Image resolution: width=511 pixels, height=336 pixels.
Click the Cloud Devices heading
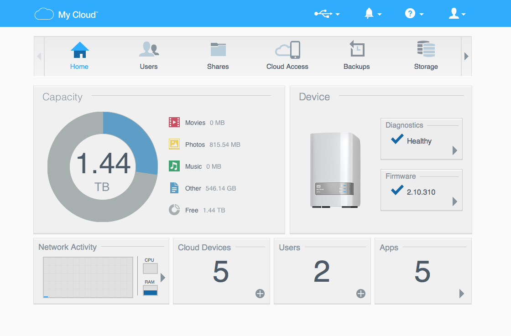click(204, 248)
